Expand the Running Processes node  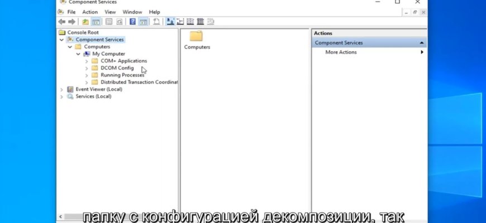87,75
